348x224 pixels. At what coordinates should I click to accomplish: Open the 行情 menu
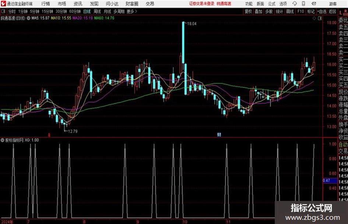pos(46,4)
